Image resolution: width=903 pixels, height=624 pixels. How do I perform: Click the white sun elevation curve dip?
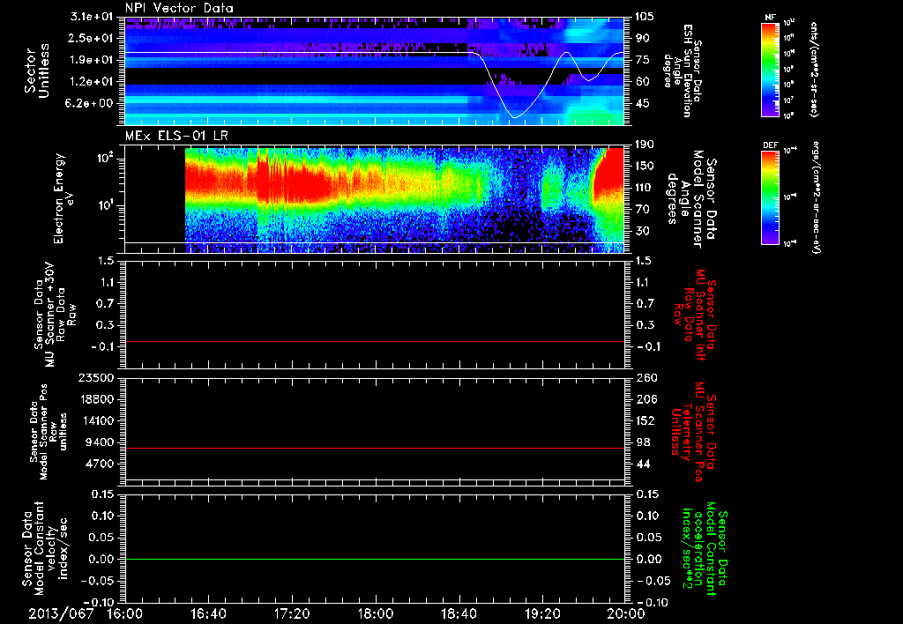tap(515, 117)
